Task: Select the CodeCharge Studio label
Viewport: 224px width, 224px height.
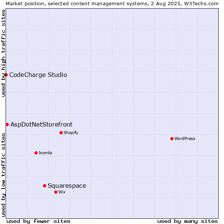Action: (38, 75)
